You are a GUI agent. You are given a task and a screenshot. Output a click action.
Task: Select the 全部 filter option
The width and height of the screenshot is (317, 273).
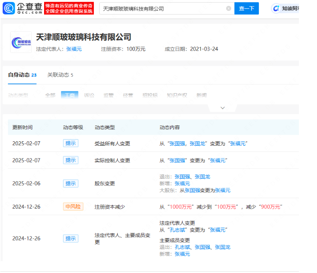pos(50,95)
